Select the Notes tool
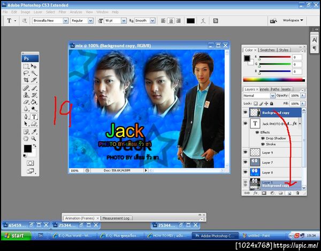The image size is (321, 251). click(26, 132)
